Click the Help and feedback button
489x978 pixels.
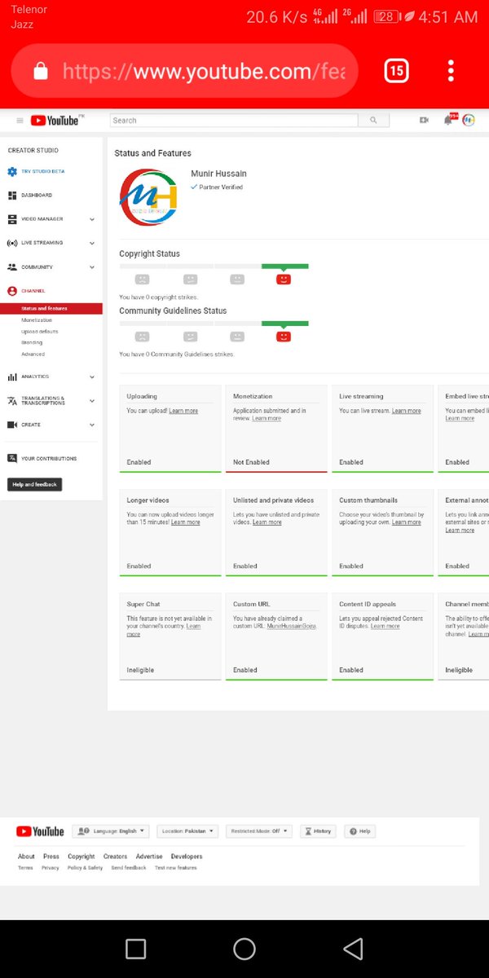pos(34,484)
